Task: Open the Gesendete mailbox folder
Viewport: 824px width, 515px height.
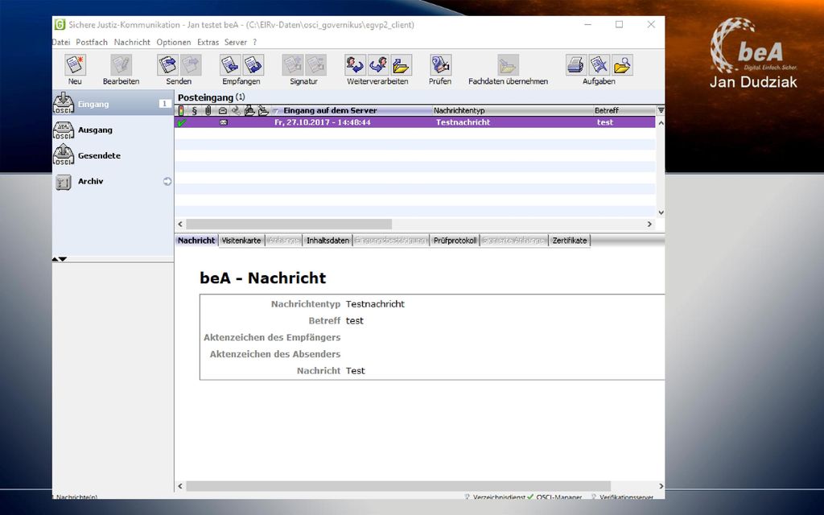Action: [x=113, y=155]
